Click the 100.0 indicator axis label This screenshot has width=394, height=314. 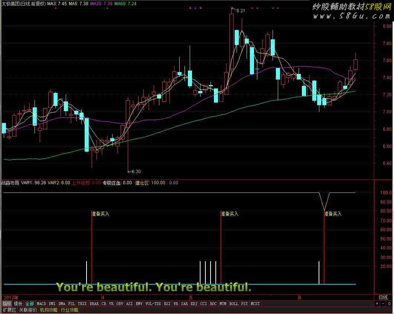point(386,192)
